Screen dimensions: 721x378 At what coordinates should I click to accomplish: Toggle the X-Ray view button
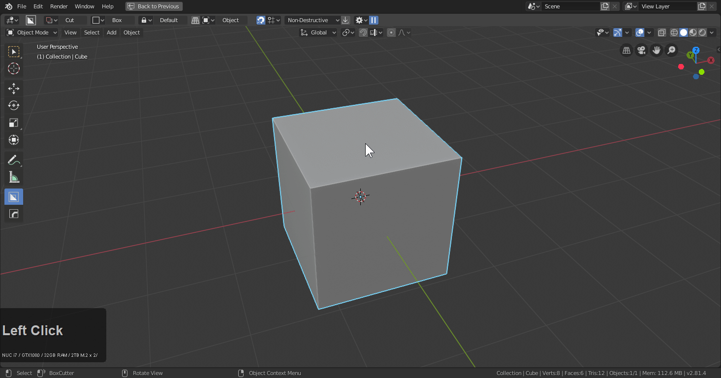pos(662,32)
